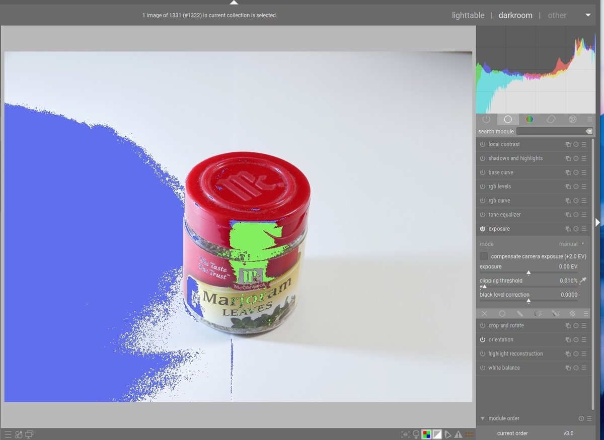Open the correct modules group
Image resolution: width=604 pixels, height=440 pixels.
pos(551,119)
